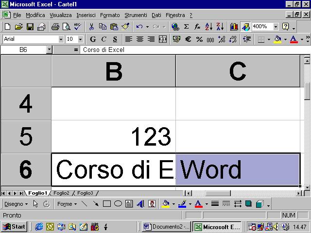
Task: Apply Percent style formatting
Action: click(199, 39)
